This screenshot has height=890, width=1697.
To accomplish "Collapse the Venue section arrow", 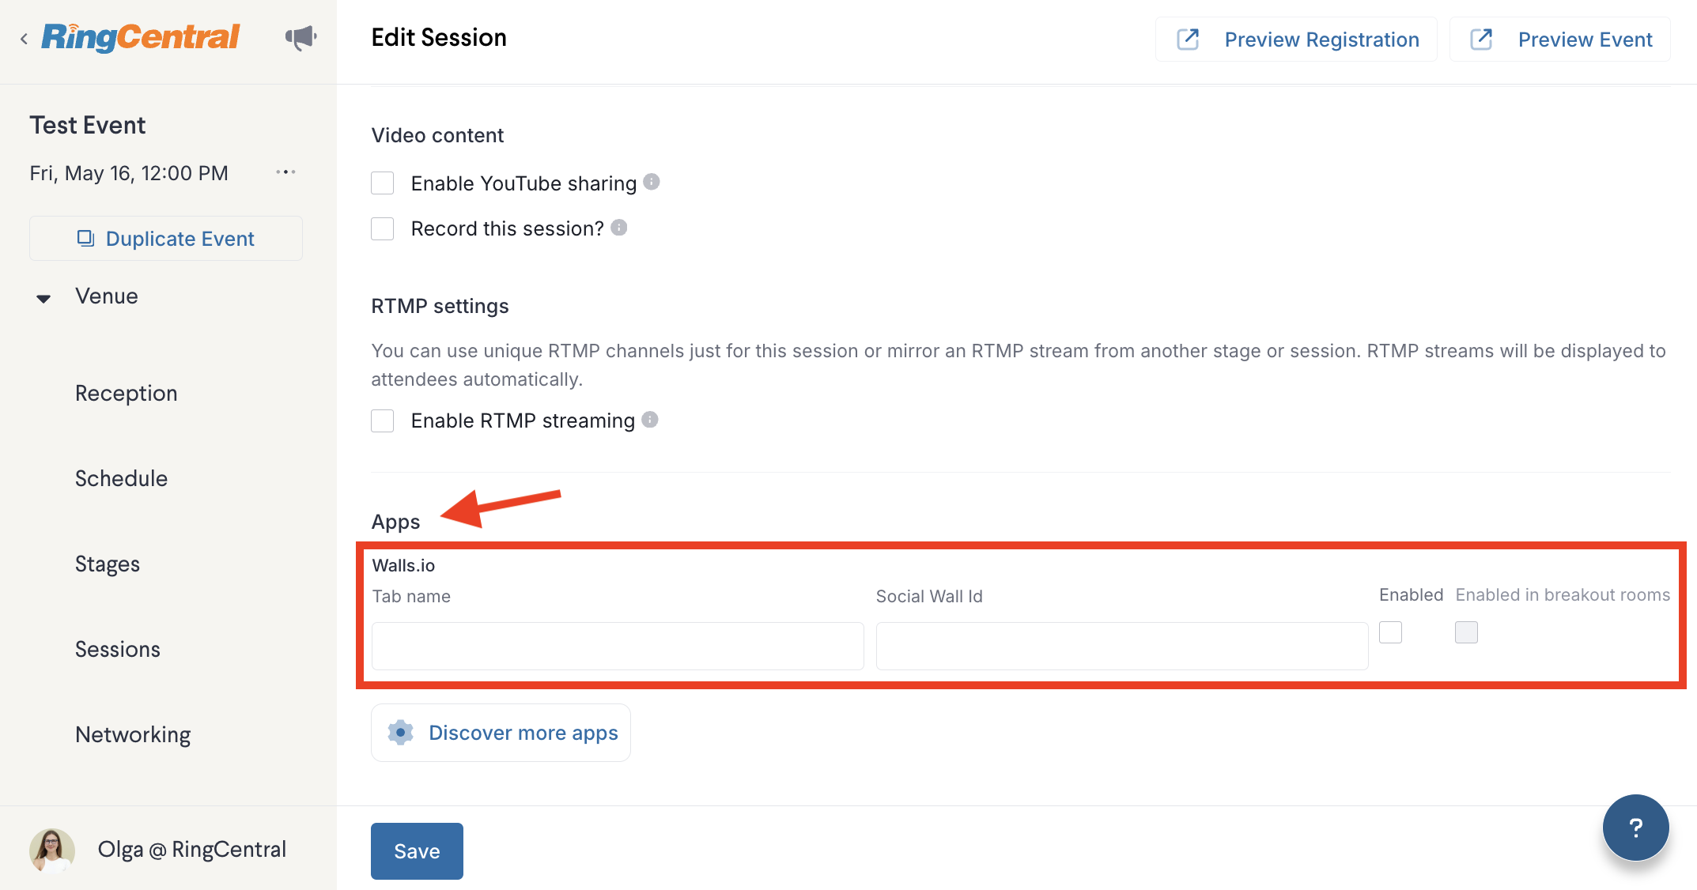I will (x=43, y=298).
